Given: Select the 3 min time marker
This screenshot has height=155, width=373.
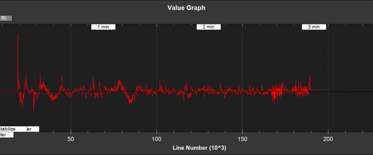Looking at the screenshot, I should (314, 27).
